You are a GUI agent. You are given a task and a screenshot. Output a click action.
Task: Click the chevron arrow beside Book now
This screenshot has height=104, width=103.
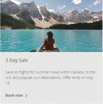[x=26, y=96]
